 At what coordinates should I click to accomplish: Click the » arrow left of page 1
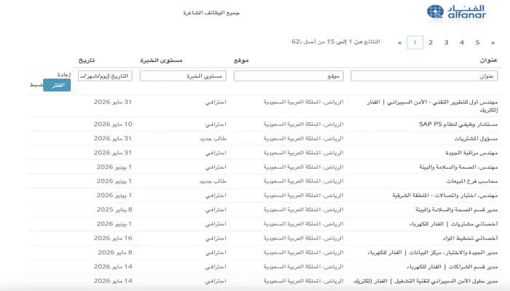click(400, 42)
